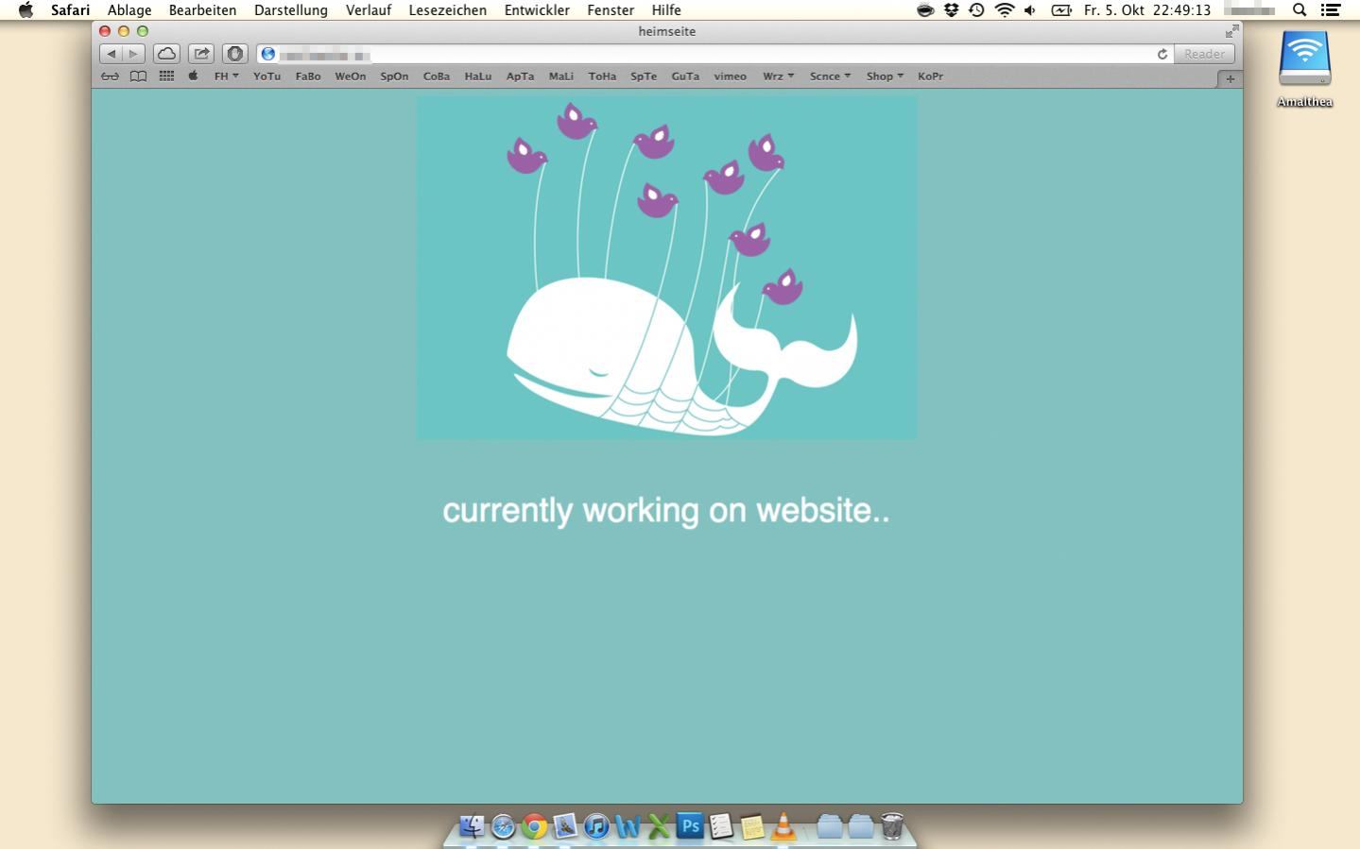
Task: Open Safari compass icon in Dock
Action: click(x=503, y=826)
